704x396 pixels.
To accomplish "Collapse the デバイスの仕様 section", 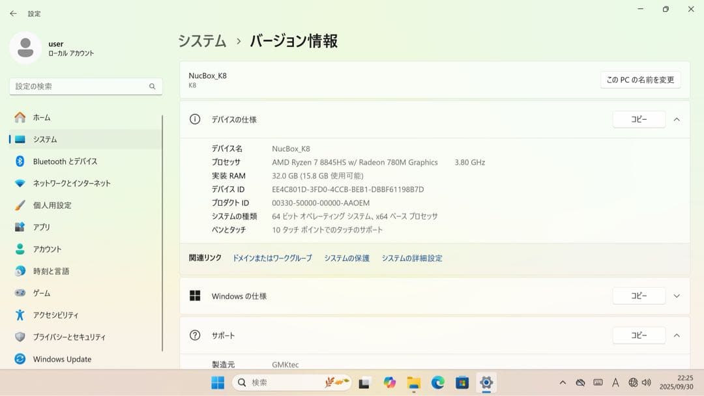I will pos(677,119).
